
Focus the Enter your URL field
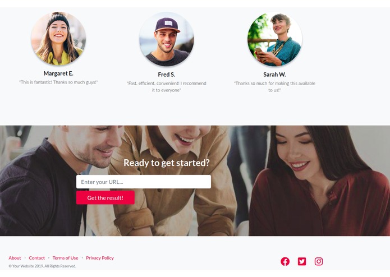click(144, 182)
